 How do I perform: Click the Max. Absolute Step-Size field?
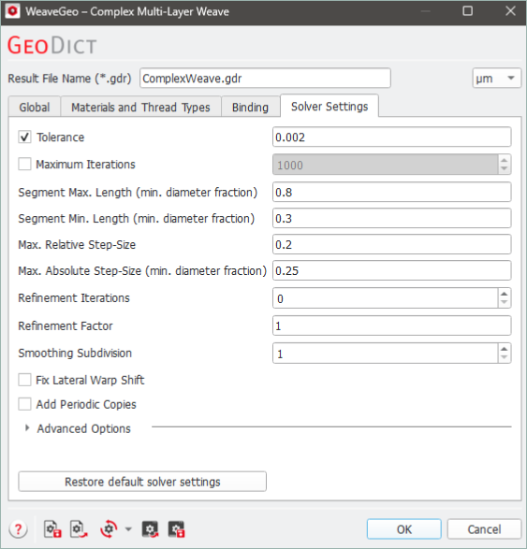392,270
